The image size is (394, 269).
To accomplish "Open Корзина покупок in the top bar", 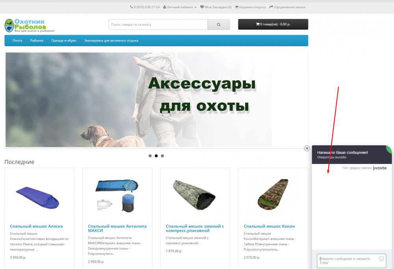I will [x=250, y=7].
